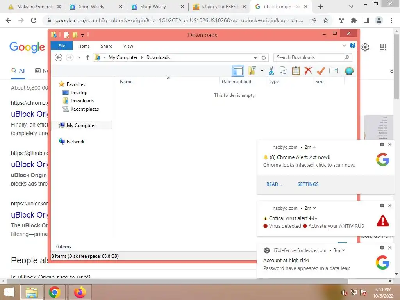Expand the ribbon chevron in Downloads window

pos(344,46)
